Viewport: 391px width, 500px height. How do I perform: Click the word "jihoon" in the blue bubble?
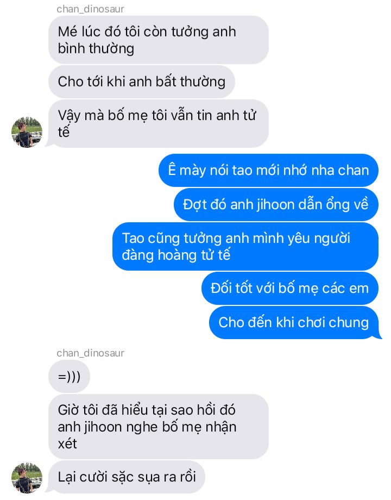coord(276,205)
